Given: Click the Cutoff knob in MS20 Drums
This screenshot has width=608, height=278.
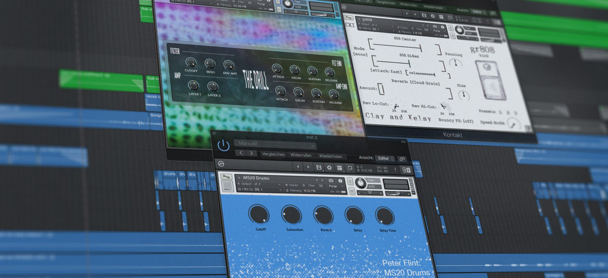Looking at the screenshot, I should 259,214.
